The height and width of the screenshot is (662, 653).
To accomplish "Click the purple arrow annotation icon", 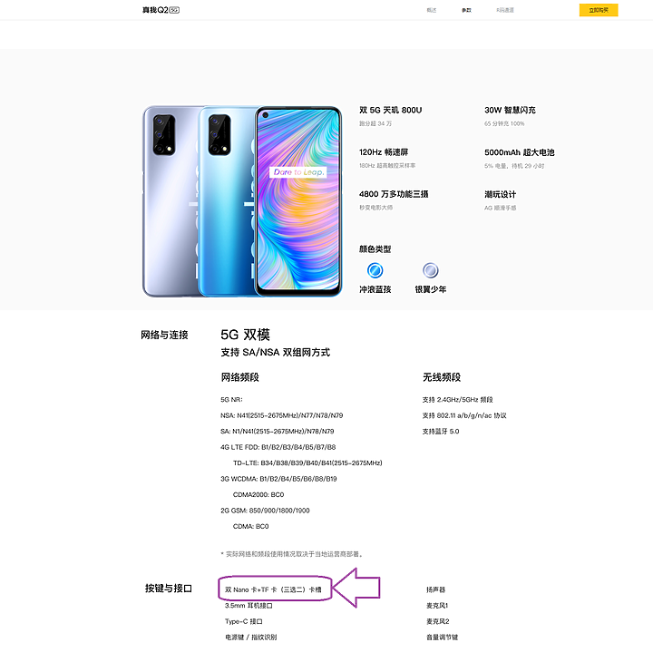I will coord(357,588).
